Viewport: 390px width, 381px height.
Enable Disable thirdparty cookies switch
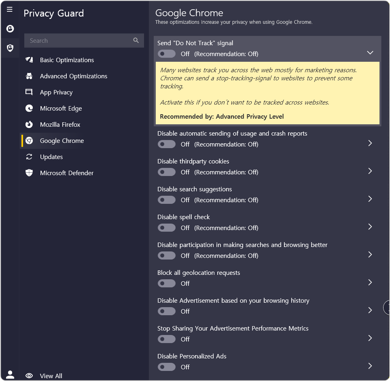click(166, 172)
